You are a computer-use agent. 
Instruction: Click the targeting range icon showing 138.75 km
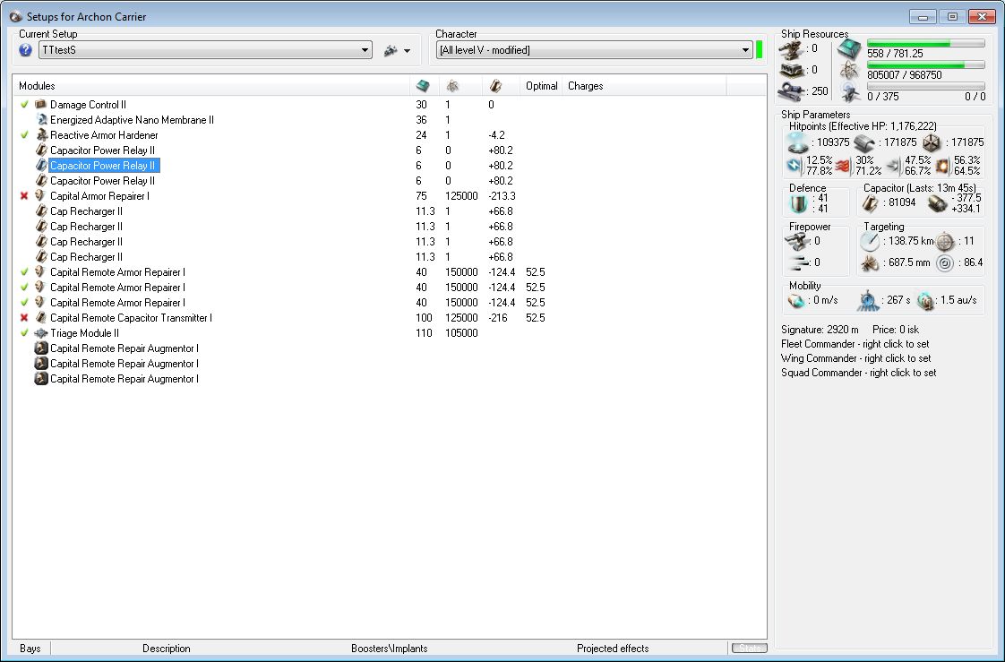click(x=871, y=242)
